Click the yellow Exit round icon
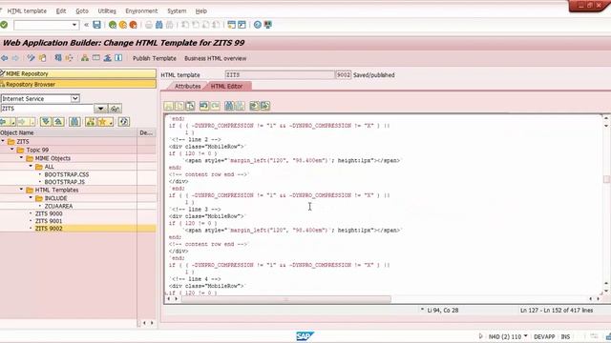 tap(123, 25)
